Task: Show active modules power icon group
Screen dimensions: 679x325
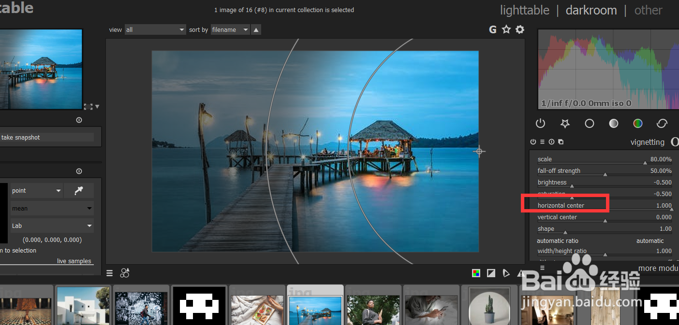Action: point(541,124)
